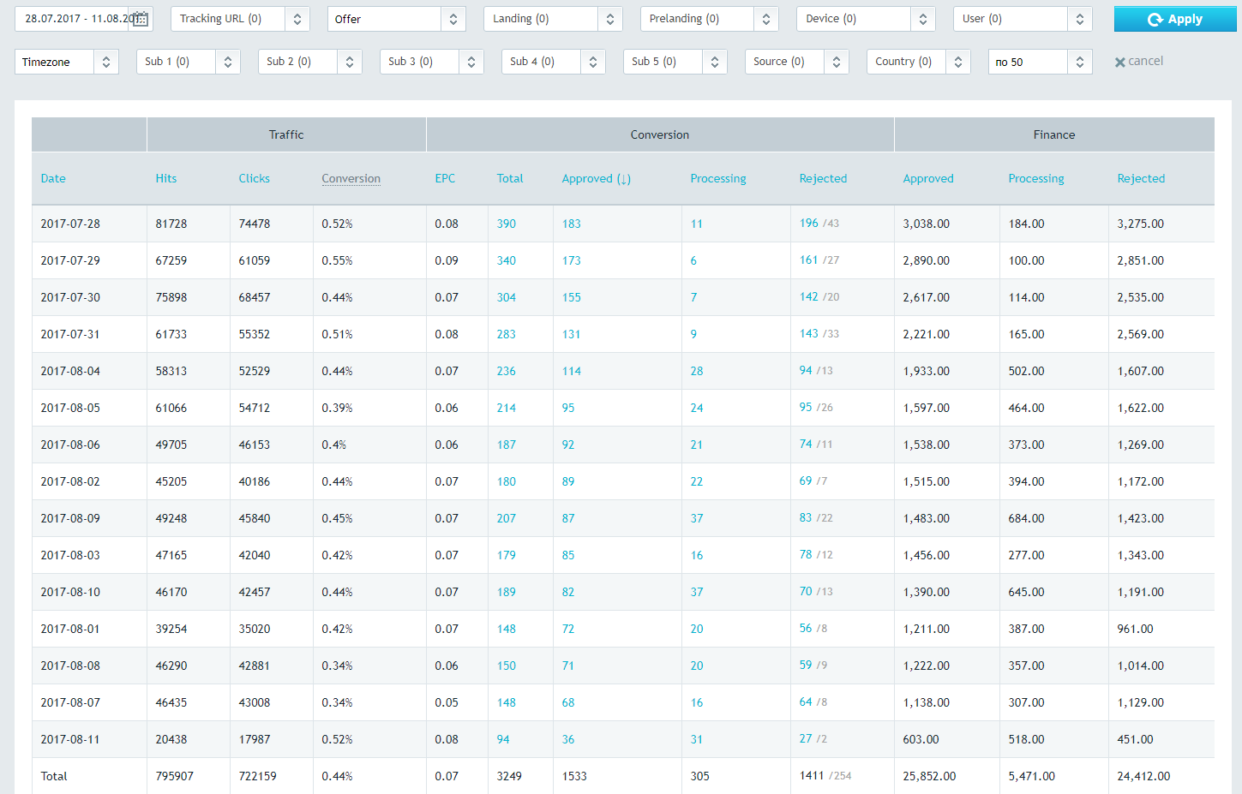Expand the Offer dropdown

click(x=396, y=19)
